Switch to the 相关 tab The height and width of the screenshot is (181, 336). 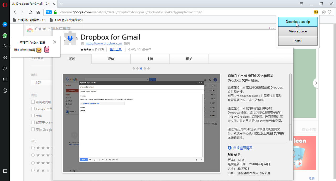(189, 59)
